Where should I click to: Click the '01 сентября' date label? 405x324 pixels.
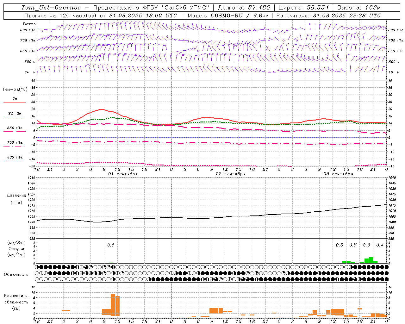click(x=123, y=174)
